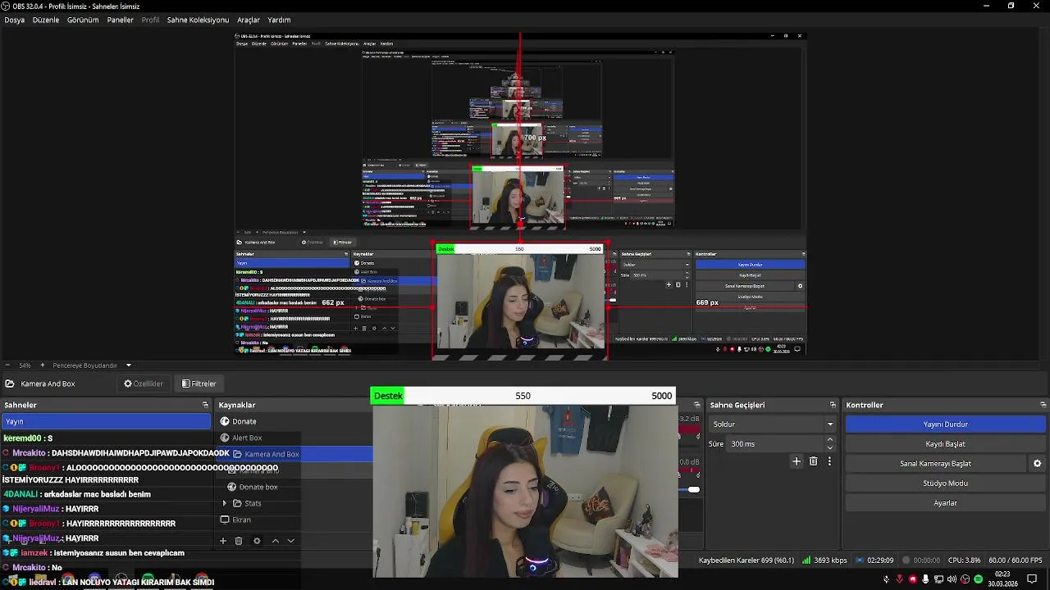Click Kaybedilen Kareler status text

click(x=746, y=560)
